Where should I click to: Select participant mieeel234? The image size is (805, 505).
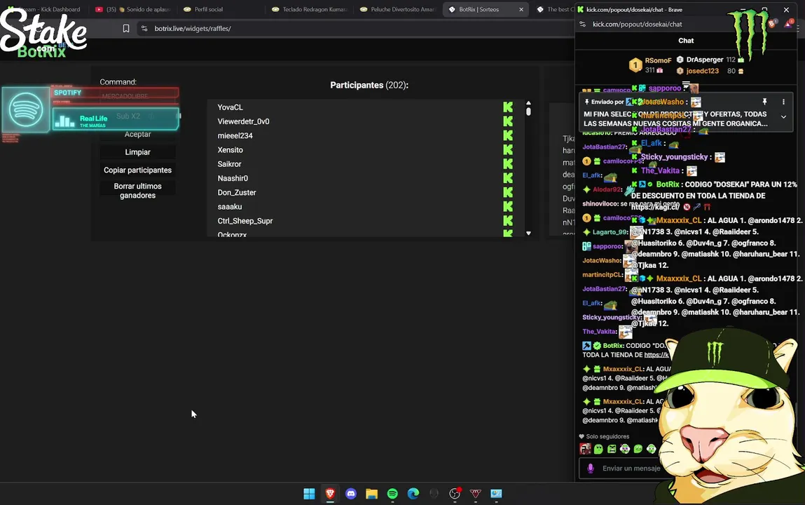(x=235, y=135)
